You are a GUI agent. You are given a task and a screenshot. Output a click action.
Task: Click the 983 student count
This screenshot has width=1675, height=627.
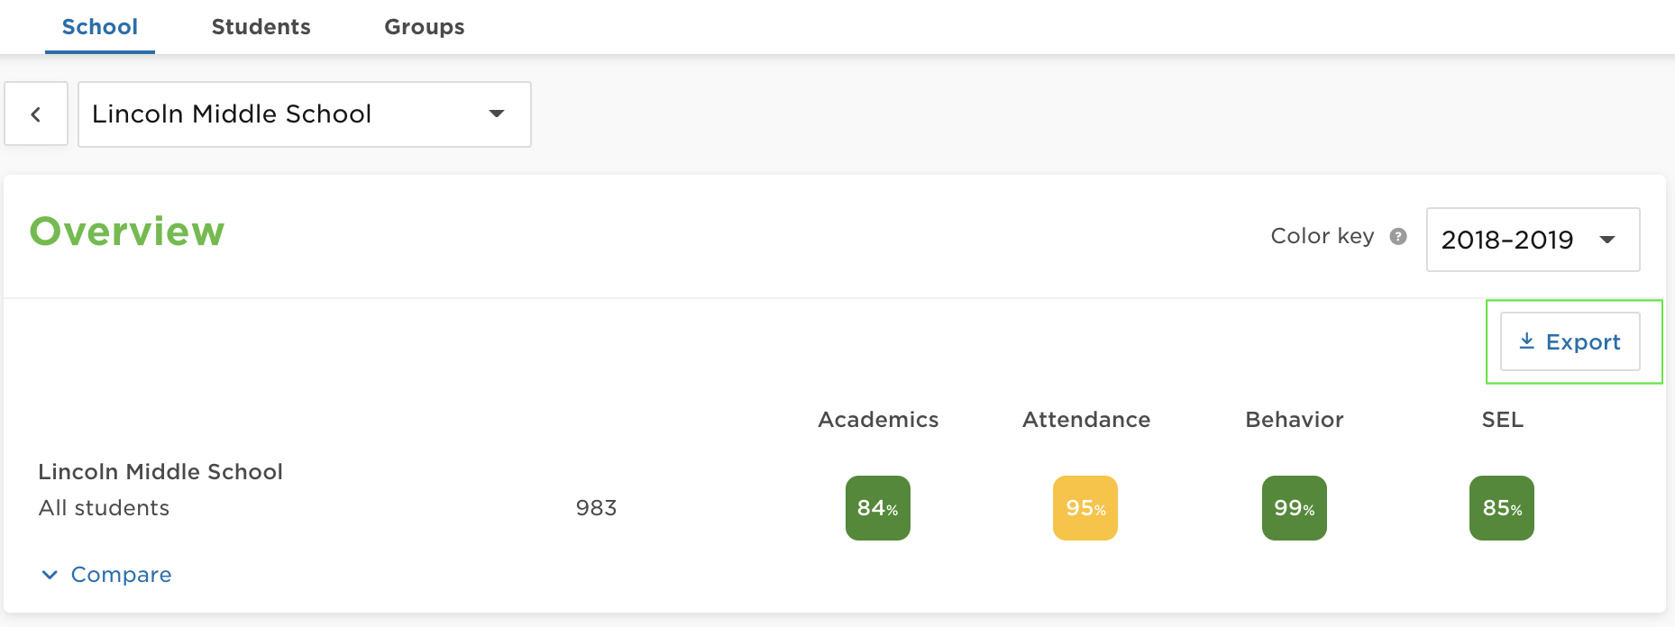[596, 508]
